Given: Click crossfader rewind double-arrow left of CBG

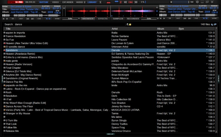Looking at the screenshot, I should pyautogui.click(x=125, y=2).
